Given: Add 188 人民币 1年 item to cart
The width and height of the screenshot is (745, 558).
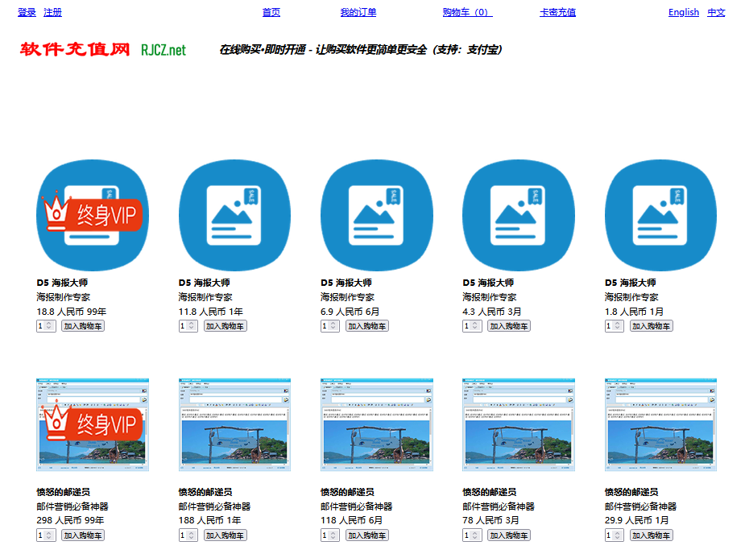Looking at the screenshot, I should point(225,535).
